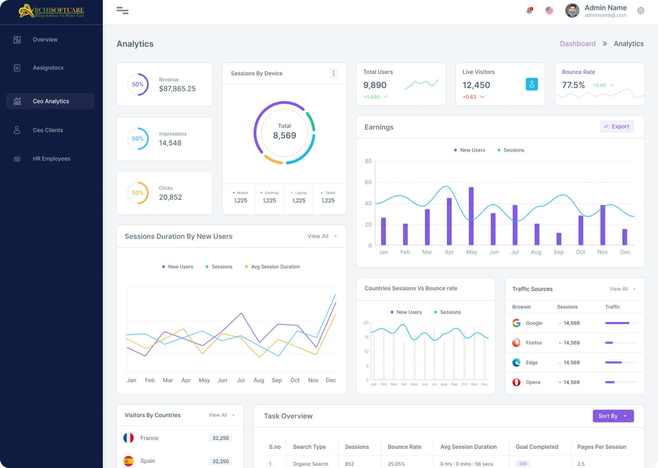
Task: Click the Dashboard breadcrumb link
Action: click(578, 44)
